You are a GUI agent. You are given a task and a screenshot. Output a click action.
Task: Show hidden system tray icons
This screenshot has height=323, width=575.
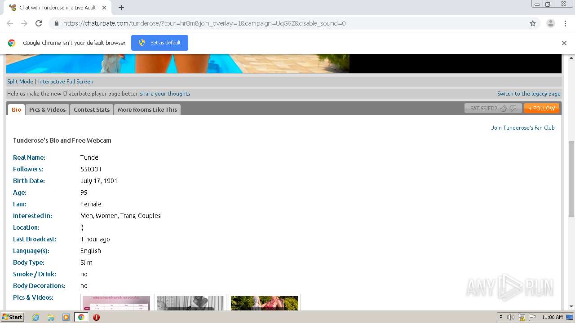pos(501,317)
